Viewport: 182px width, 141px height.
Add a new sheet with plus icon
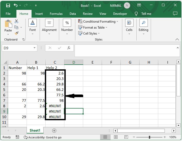[54, 131]
